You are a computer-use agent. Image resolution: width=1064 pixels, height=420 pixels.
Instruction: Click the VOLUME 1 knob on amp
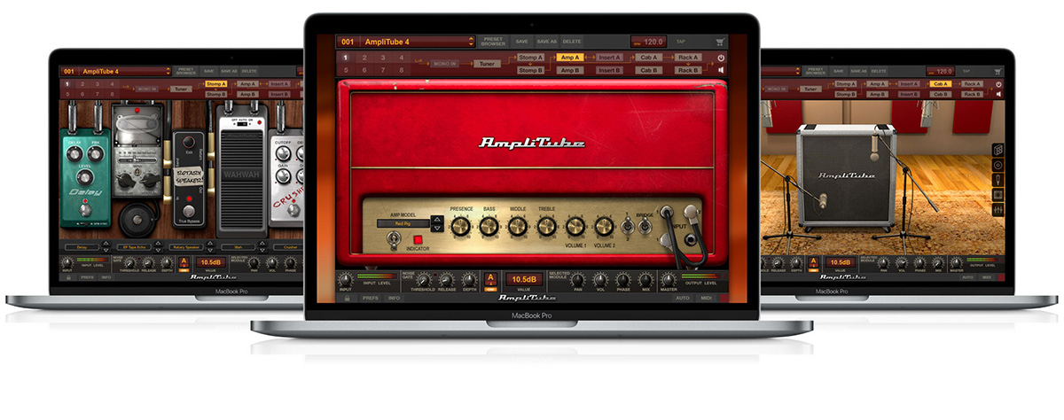tap(576, 226)
